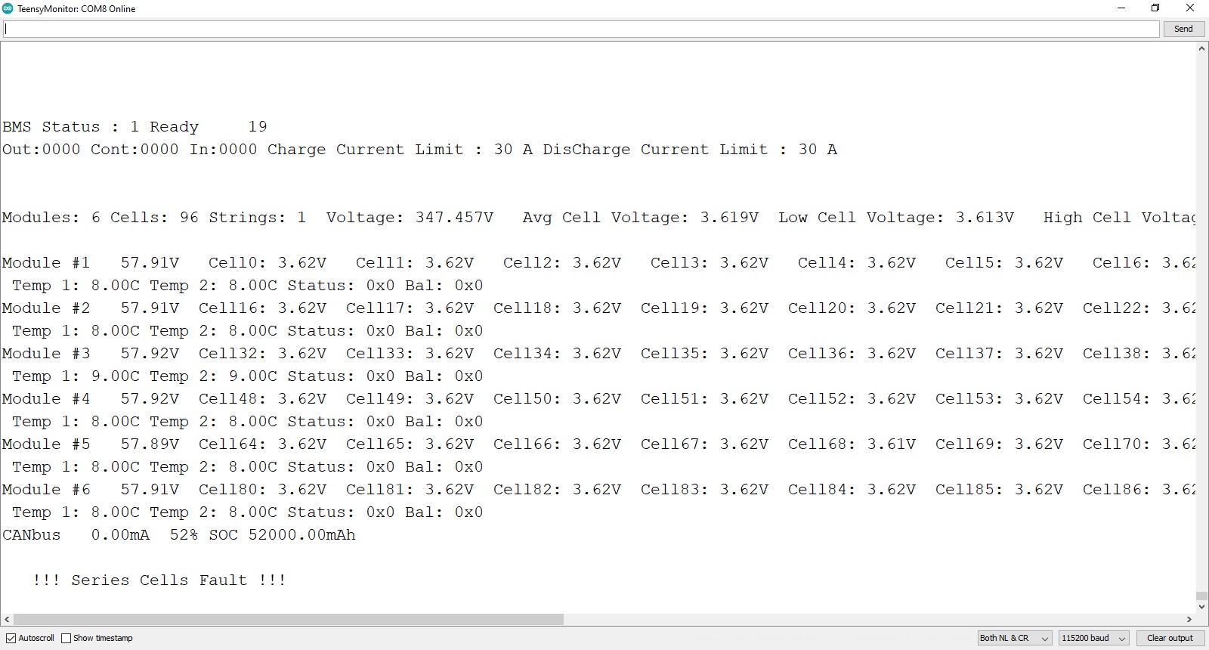Click the 'Cell5: 3.62V' reading

coord(1004,263)
